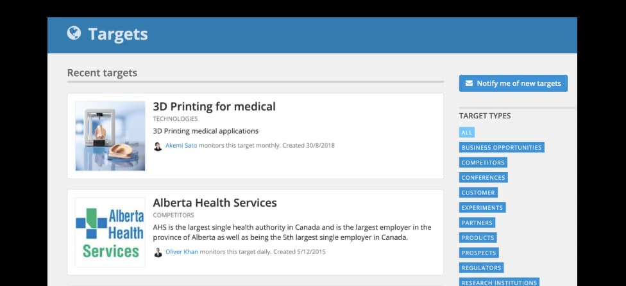Choose the Products target type
626x286 pixels.
tap(478, 238)
